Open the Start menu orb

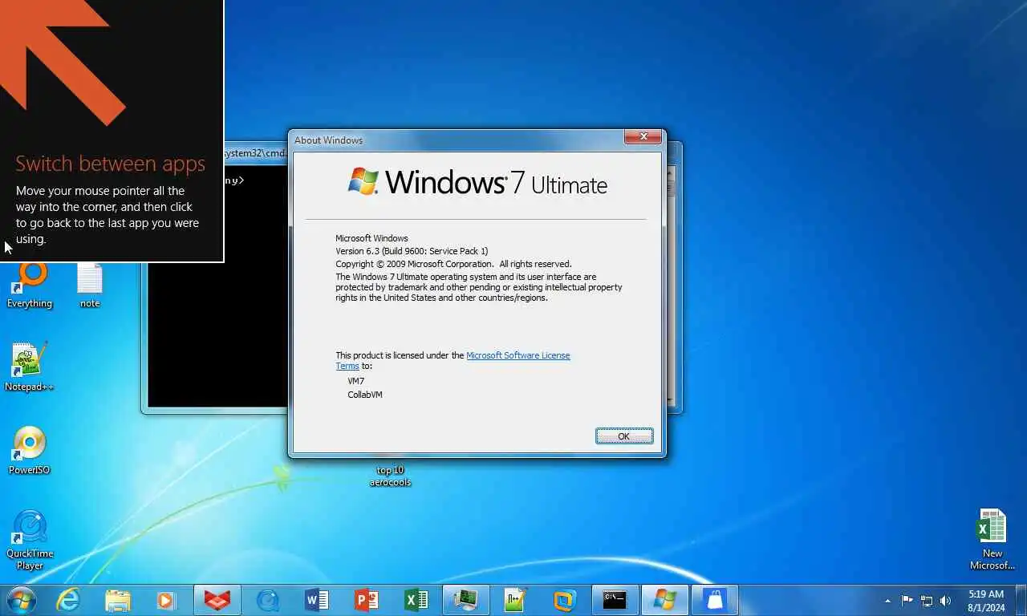point(20,600)
